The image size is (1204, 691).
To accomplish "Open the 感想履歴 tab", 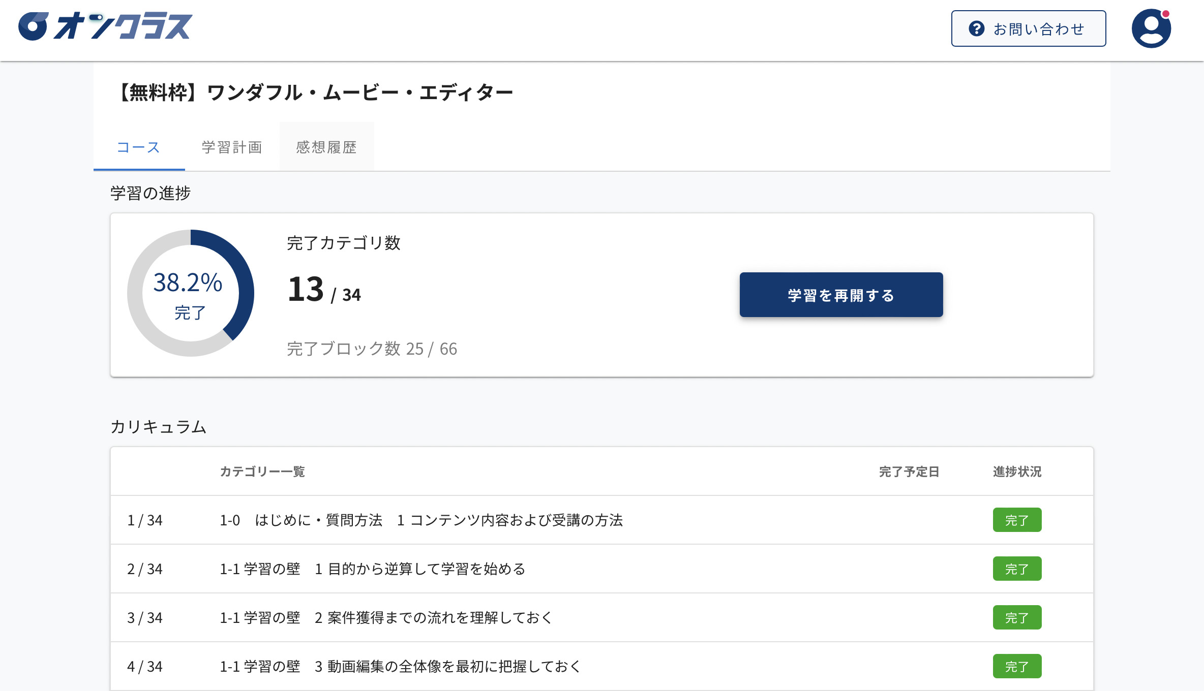I will pyautogui.click(x=326, y=147).
